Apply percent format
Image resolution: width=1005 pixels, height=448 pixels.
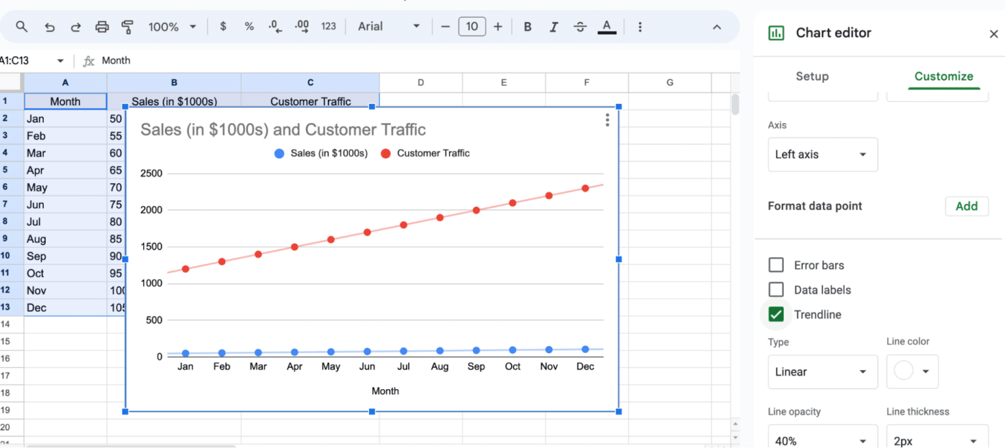[249, 26]
